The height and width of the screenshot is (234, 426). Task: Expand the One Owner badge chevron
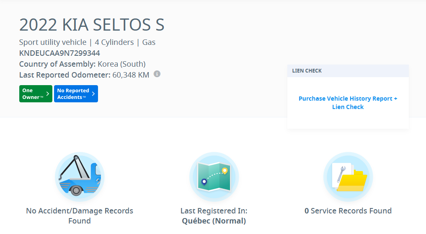pyautogui.click(x=48, y=94)
